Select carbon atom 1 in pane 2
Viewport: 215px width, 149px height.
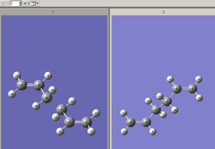pos(156,110)
